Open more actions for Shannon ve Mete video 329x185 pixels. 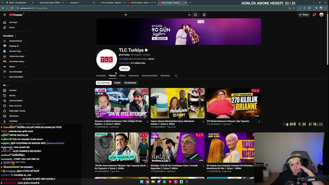(x=147, y=122)
